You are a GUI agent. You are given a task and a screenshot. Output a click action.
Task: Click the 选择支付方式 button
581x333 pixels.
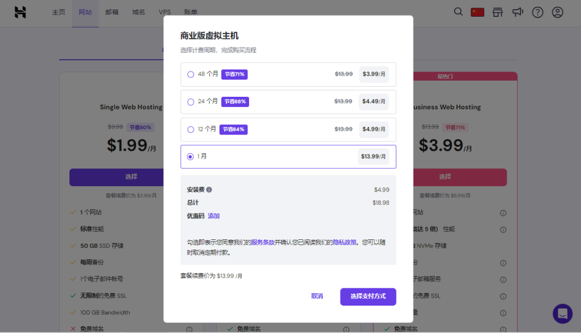coord(368,296)
